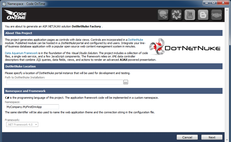Open the Data Aquarium Framework link

(21, 53)
